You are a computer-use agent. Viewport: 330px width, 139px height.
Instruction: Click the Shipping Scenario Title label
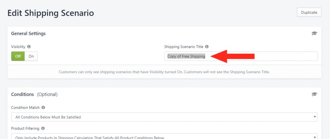[184, 47]
